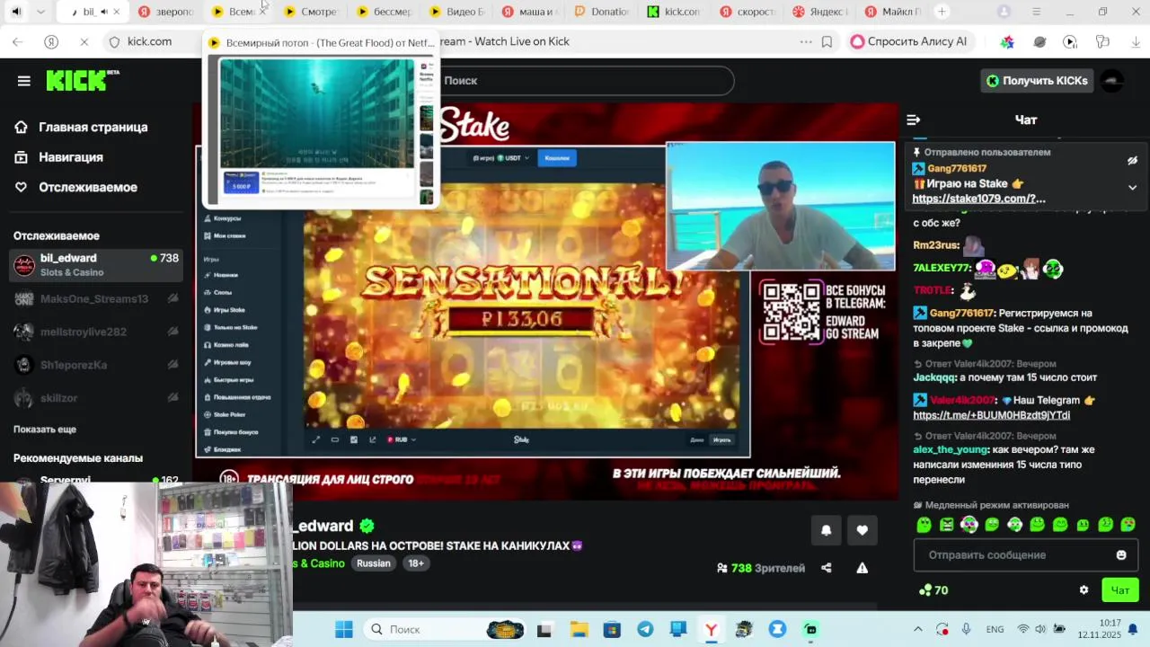Select last emote in quick emote row
Screen dimensions: 1150x647
1128,525
